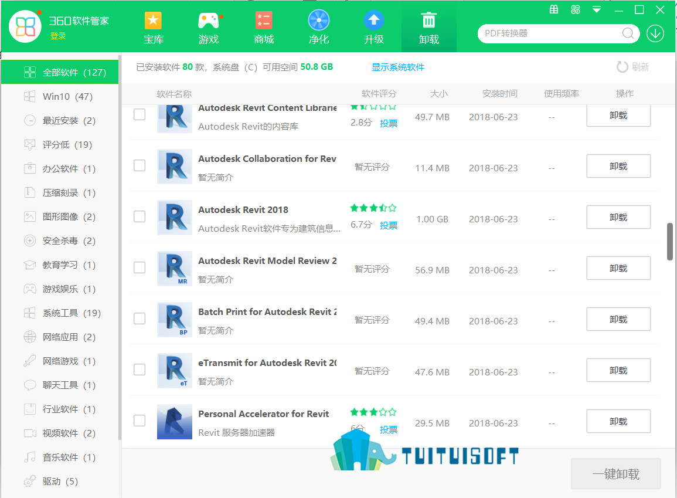Select 聊天工具 (1) category
Image resolution: width=677 pixels, height=498 pixels.
tap(60, 385)
